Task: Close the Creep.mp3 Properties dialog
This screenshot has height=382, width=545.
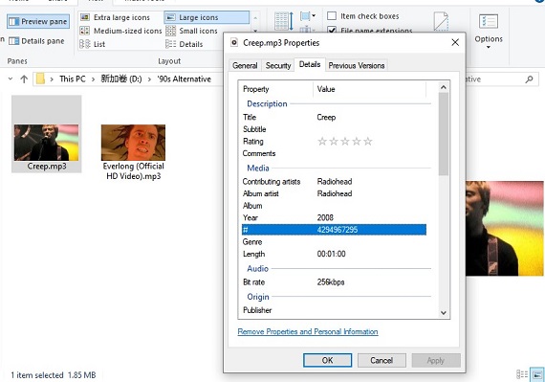Action: click(455, 42)
